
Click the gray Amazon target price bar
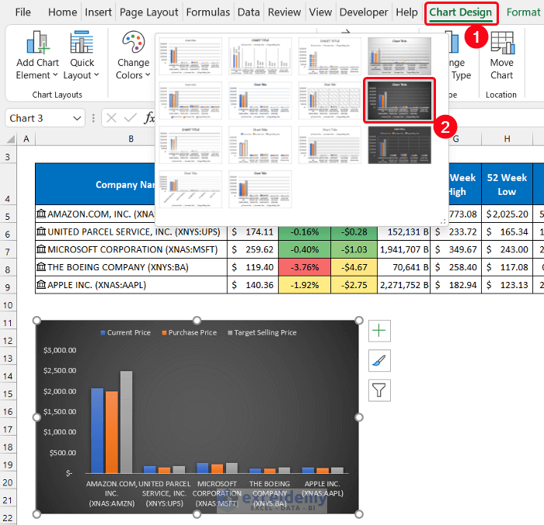126,422
